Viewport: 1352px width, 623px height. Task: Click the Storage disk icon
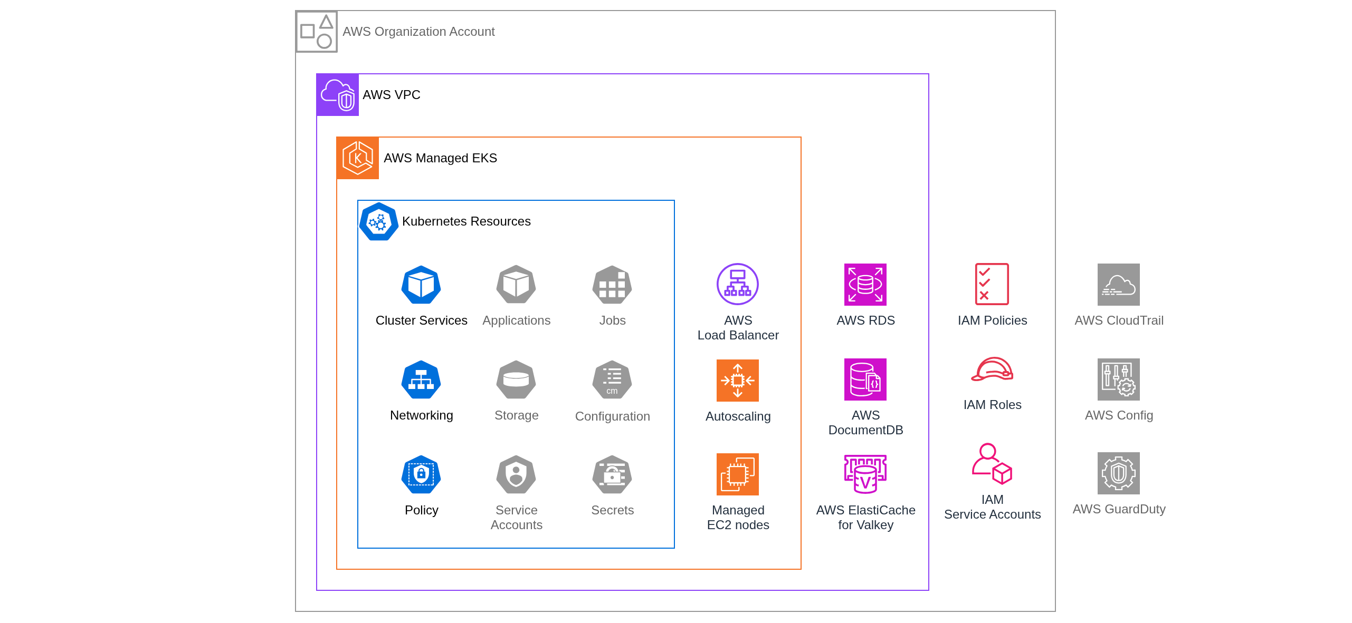516,379
